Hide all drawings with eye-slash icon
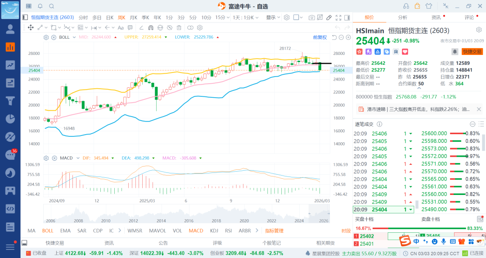This screenshot has width=486, height=258. tap(170, 27)
